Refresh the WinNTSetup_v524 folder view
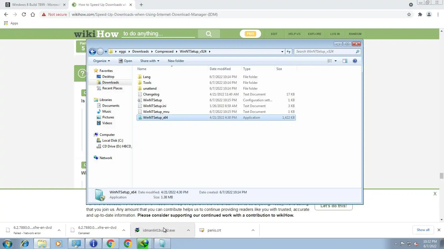 [x=289, y=51]
